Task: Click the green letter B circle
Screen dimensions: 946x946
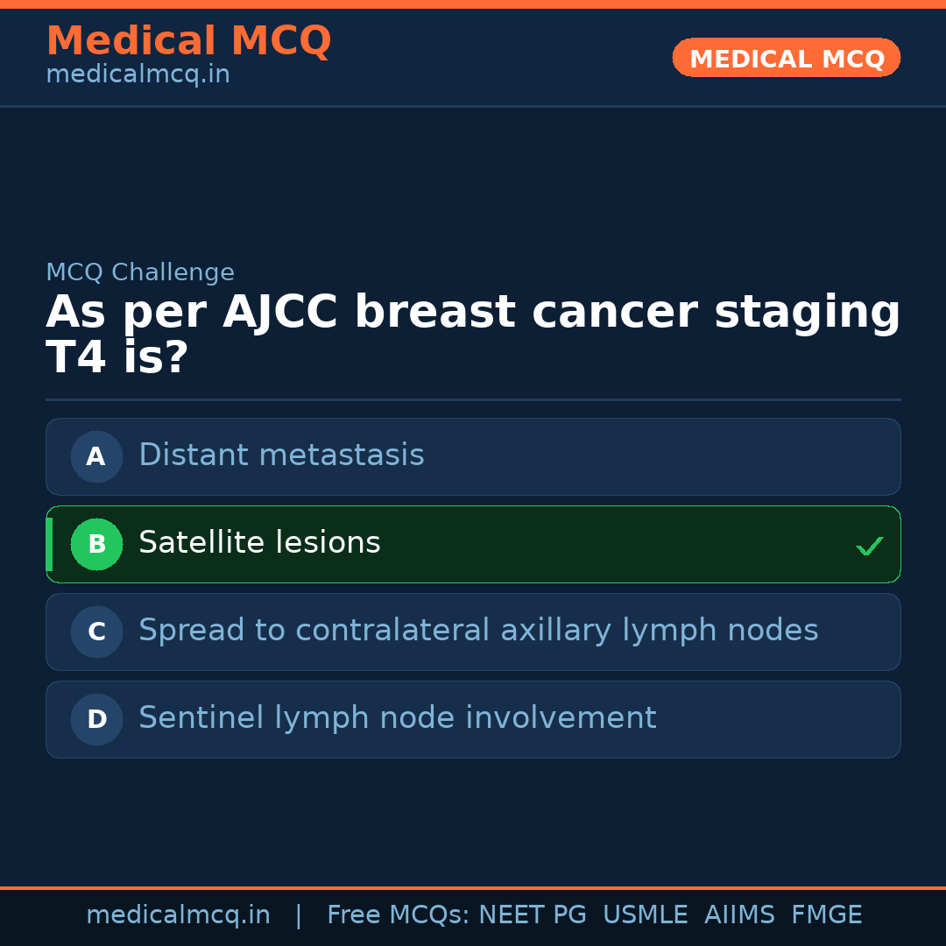Action: coord(96,544)
